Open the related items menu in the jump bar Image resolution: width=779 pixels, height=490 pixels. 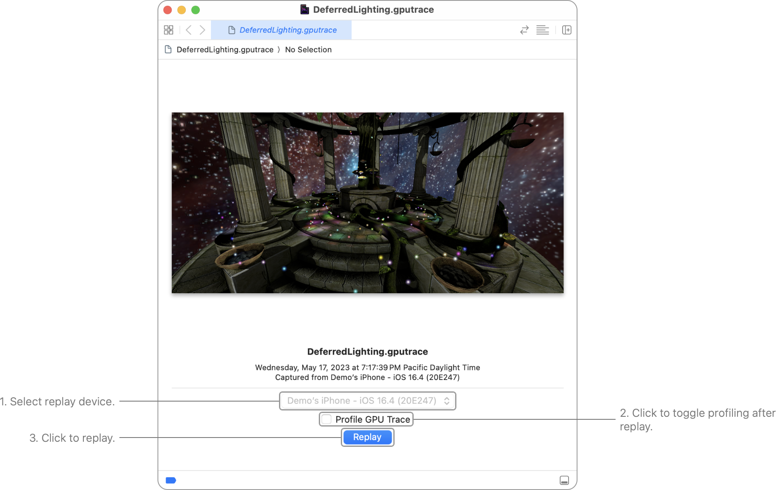click(169, 30)
